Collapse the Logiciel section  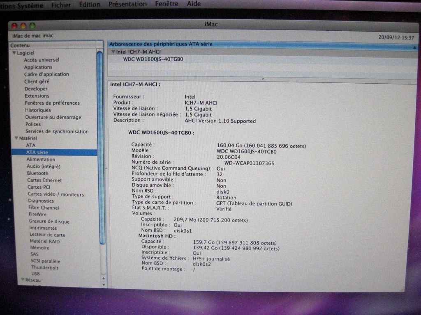click(14, 53)
